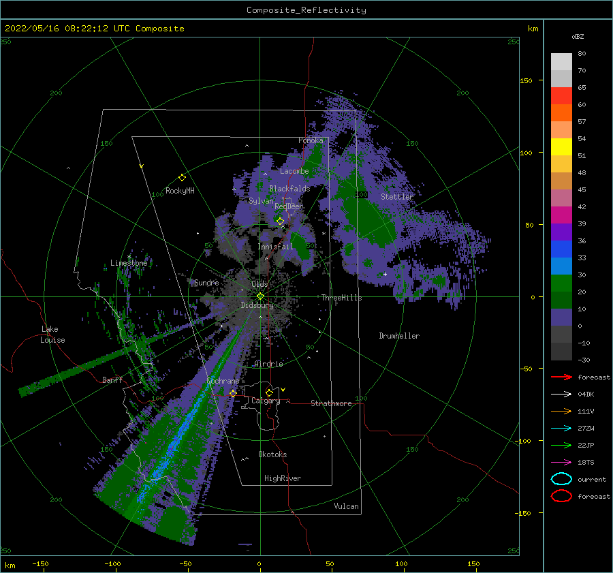Viewport: 613px width, 573px height.
Task: Click the Okotoks town label
Action: coord(272,454)
